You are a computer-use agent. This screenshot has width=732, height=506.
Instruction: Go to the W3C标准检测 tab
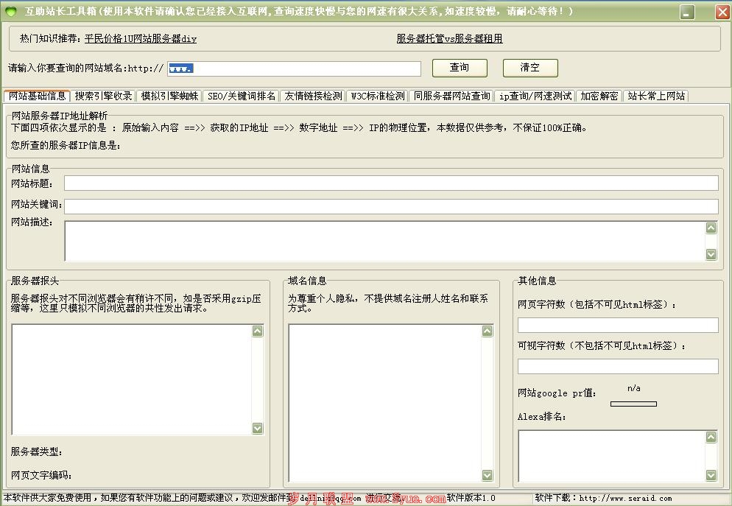tap(377, 96)
